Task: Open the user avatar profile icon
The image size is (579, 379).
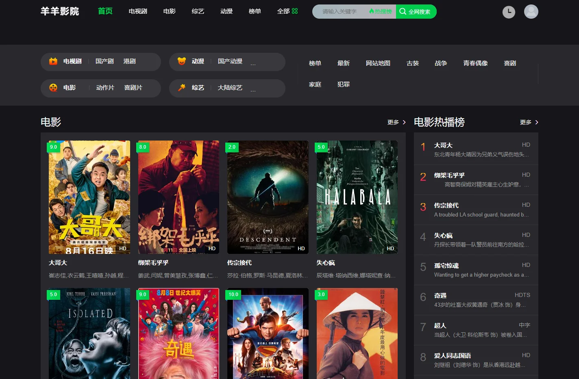Action: (x=531, y=12)
